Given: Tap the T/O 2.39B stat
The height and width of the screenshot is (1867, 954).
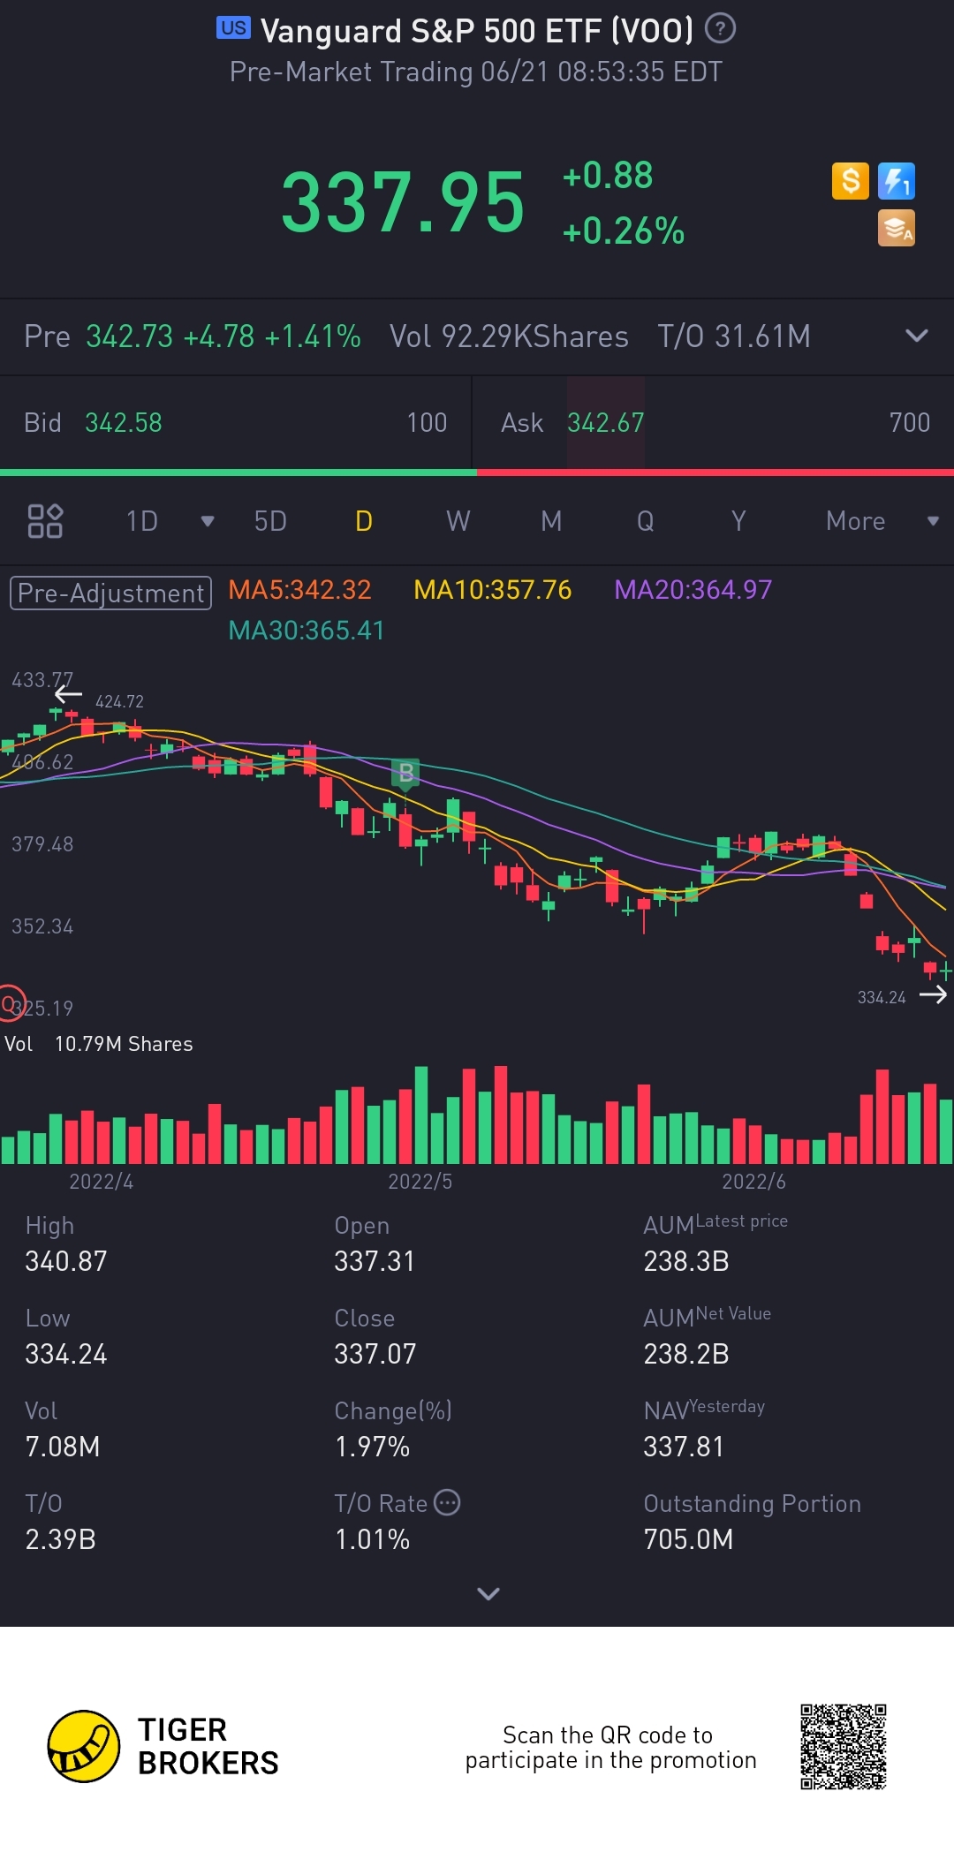Looking at the screenshot, I should coord(60,1539).
